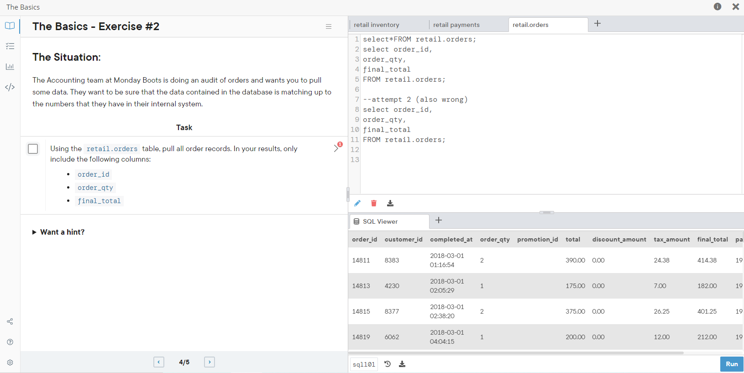
Task: Add a new viewer tab beside SQL Viewer
Action: tap(439, 221)
